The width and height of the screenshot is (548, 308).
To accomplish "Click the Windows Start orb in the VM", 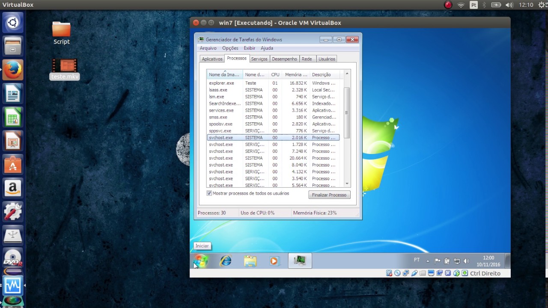I will tap(200, 261).
